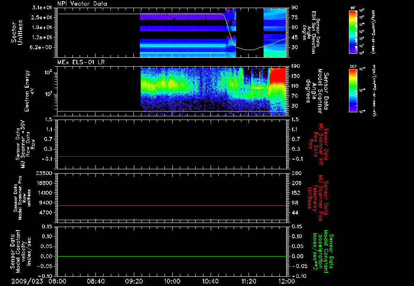This screenshot has height=286, width=414.
Task: Click the 60 degree sun elevation tick
Action: (x=294, y=27)
